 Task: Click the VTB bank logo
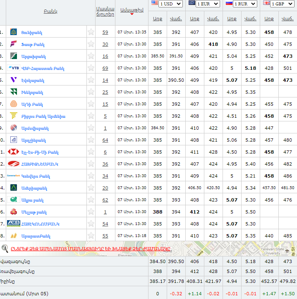pos(13,68)
